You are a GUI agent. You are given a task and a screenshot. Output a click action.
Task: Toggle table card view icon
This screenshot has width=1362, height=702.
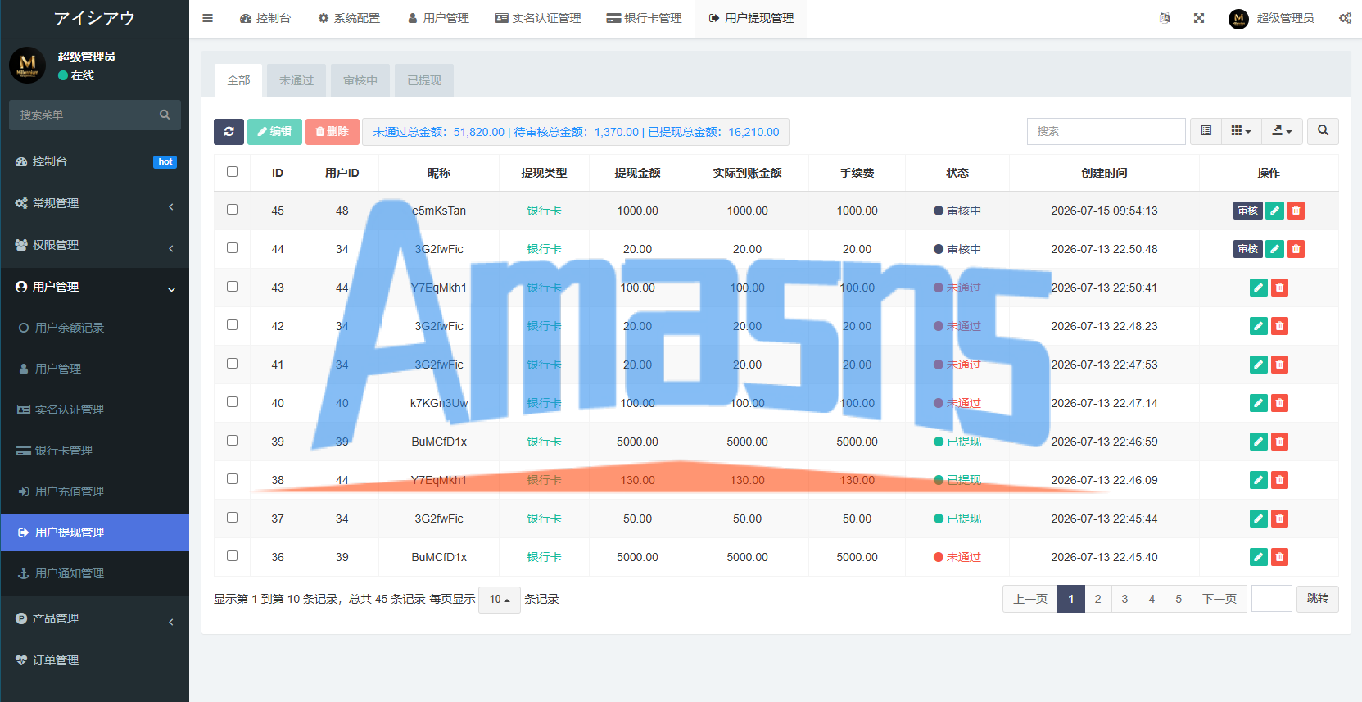pos(1206,131)
